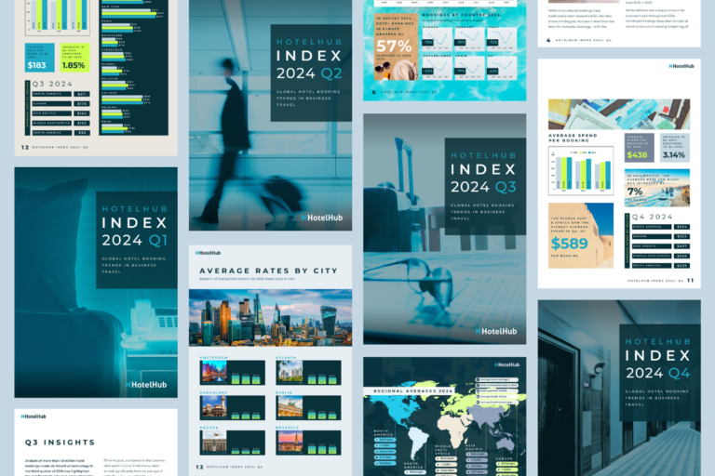Select the Bangalore city photo
This screenshot has width=715, height=476.
[213, 407]
